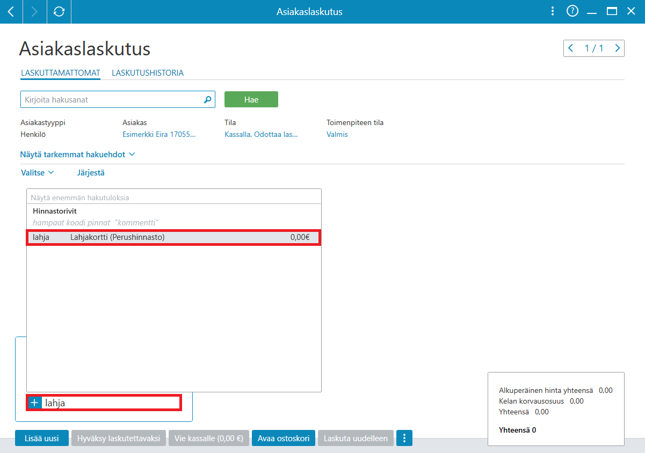Go to next page in 1 / 1 pager
This screenshot has width=645, height=453.
pyautogui.click(x=618, y=48)
